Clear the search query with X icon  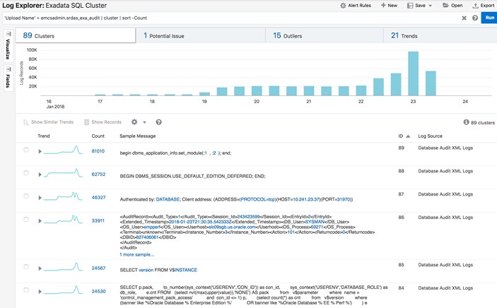click(x=464, y=18)
